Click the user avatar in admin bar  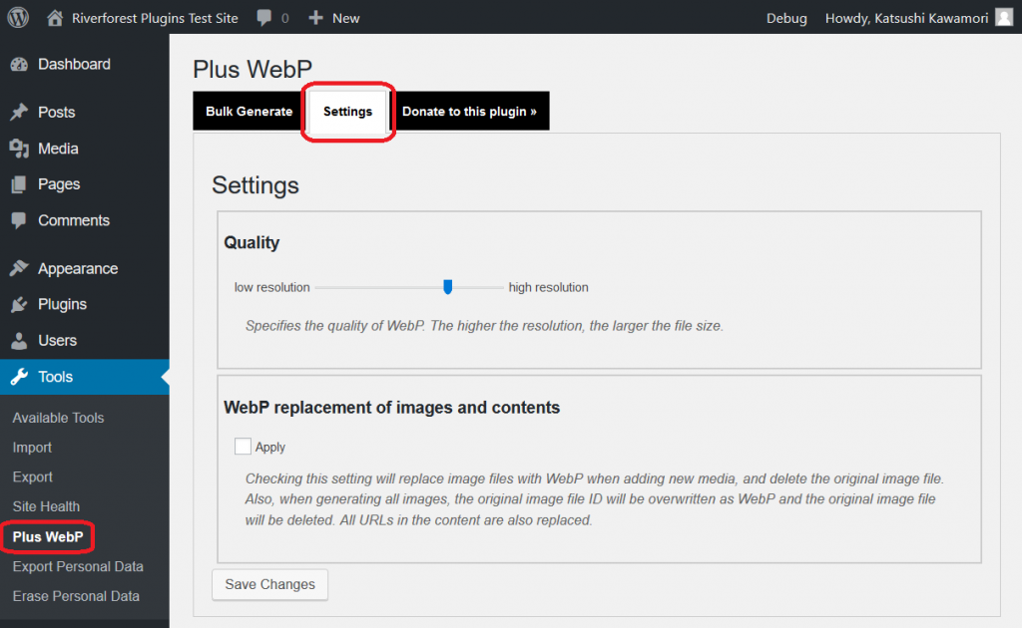tap(1003, 17)
